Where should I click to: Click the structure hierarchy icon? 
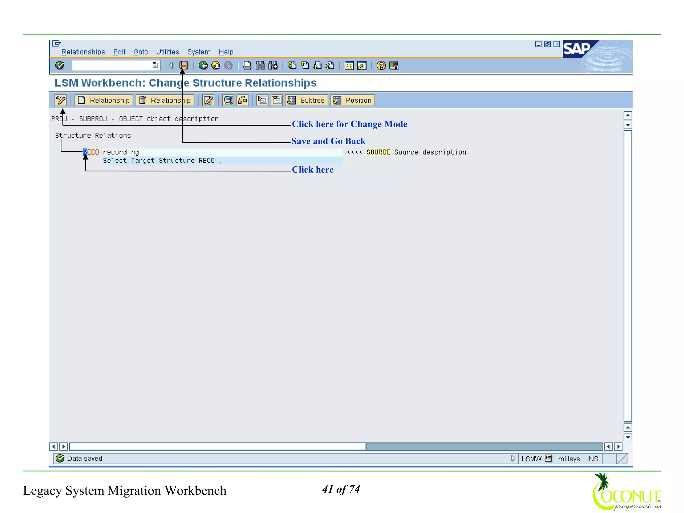[x=243, y=100]
